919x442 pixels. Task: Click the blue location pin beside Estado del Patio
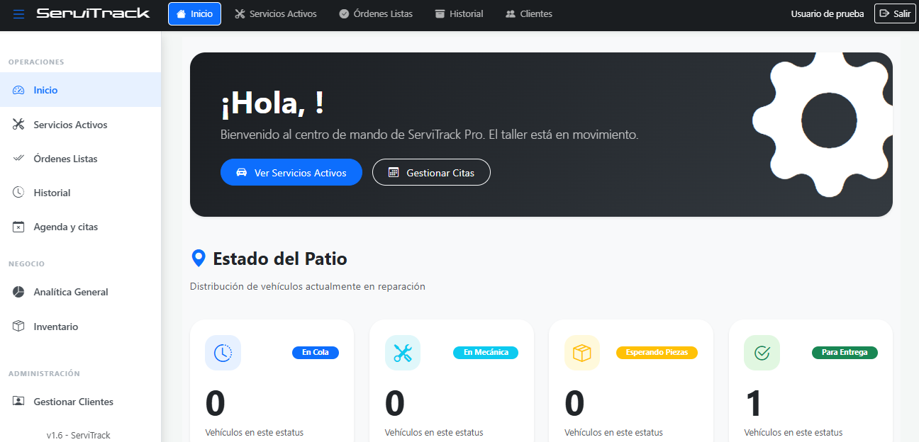point(199,258)
